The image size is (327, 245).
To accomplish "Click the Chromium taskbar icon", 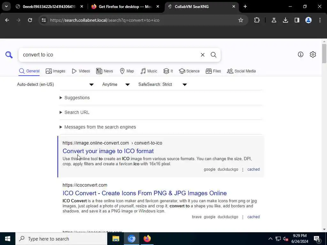I will pyautogui.click(x=131, y=239).
